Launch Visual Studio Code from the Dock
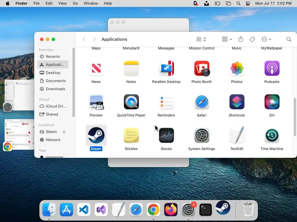The width and height of the screenshot is (297, 222). click(84, 209)
